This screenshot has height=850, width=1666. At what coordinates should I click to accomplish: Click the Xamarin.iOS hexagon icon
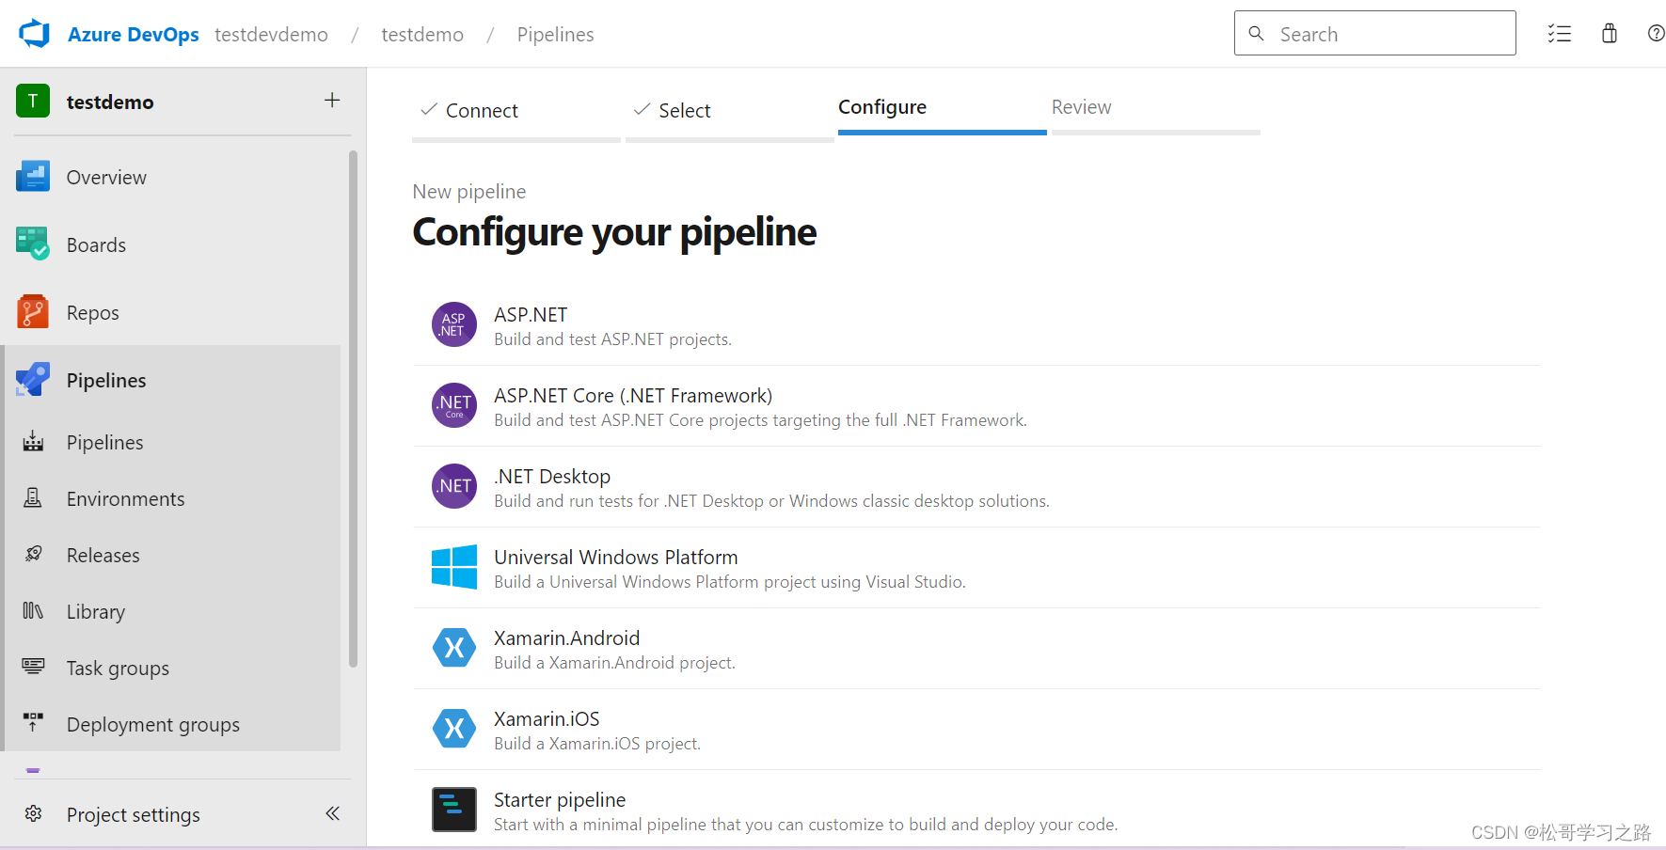tap(454, 729)
